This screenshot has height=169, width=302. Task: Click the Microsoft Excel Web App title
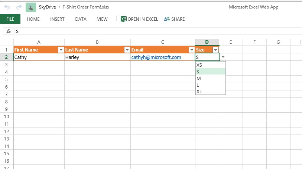tap(253, 7)
